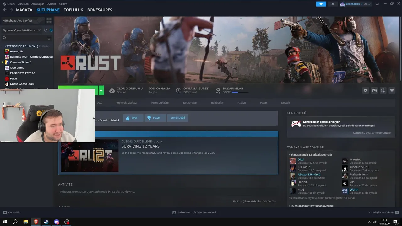Open Puan Dükkânı tab

tap(160, 103)
